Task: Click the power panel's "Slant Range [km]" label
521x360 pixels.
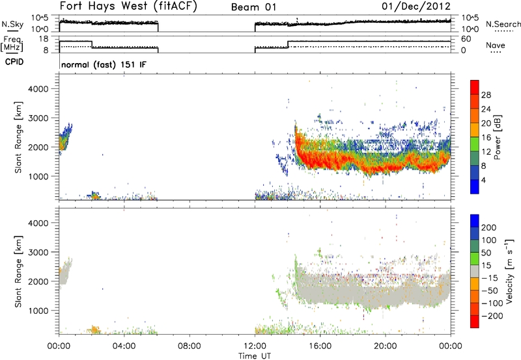Action: [18, 137]
